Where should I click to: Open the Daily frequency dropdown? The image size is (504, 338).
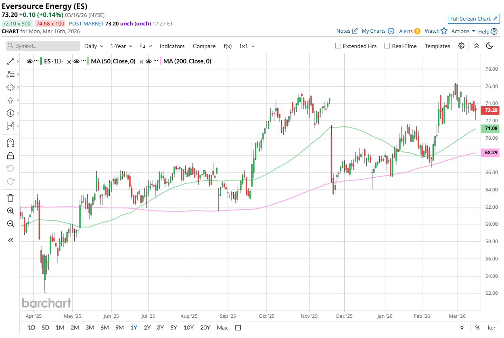pyautogui.click(x=94, y=46)
